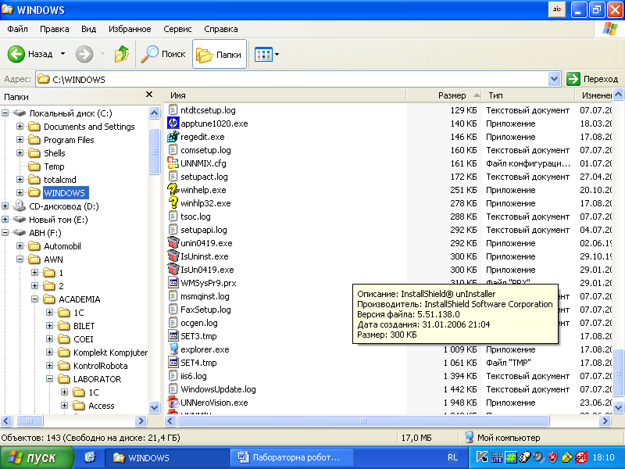Collapse Локальный диск (C:) tree node
The image size is (625, 469).
pyautogui.click(x=5, y=113)
